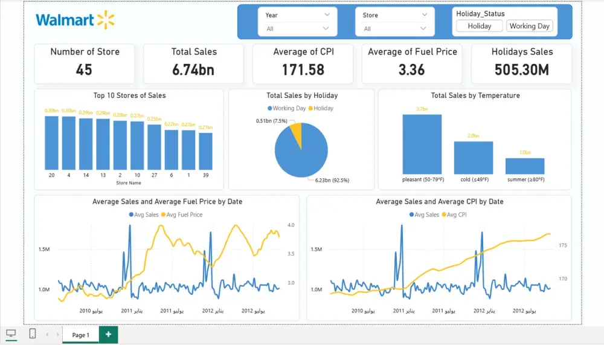Select Avg Sales legend in fuel chart
This screenshot has width=604, height=345.
(144, 214)
